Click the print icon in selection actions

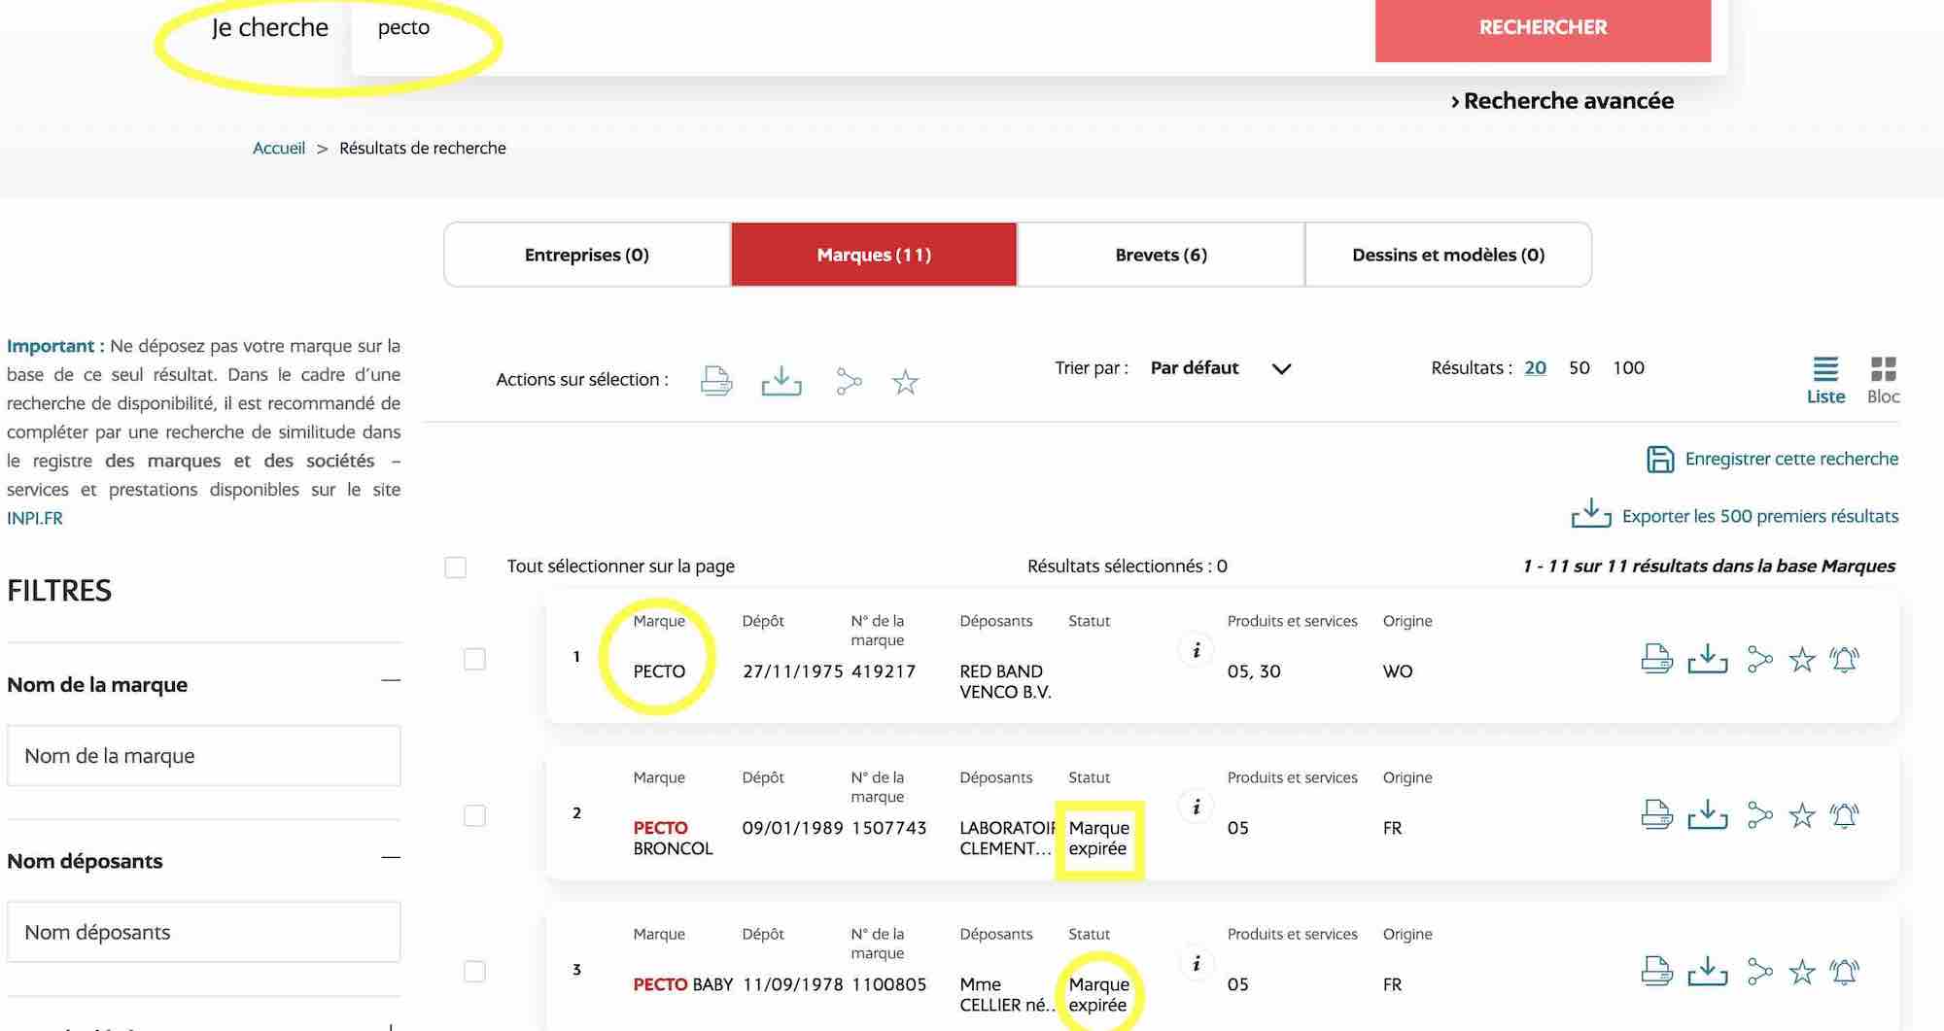tap(716, 381)
